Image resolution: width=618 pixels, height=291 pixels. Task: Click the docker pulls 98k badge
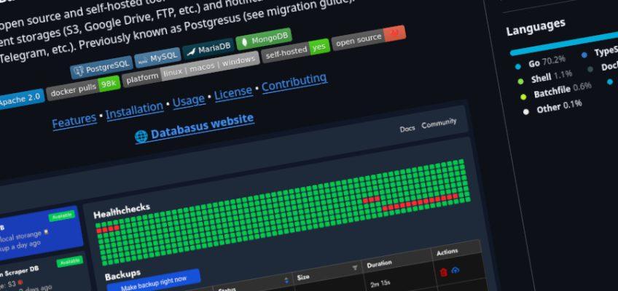[82, 90]
